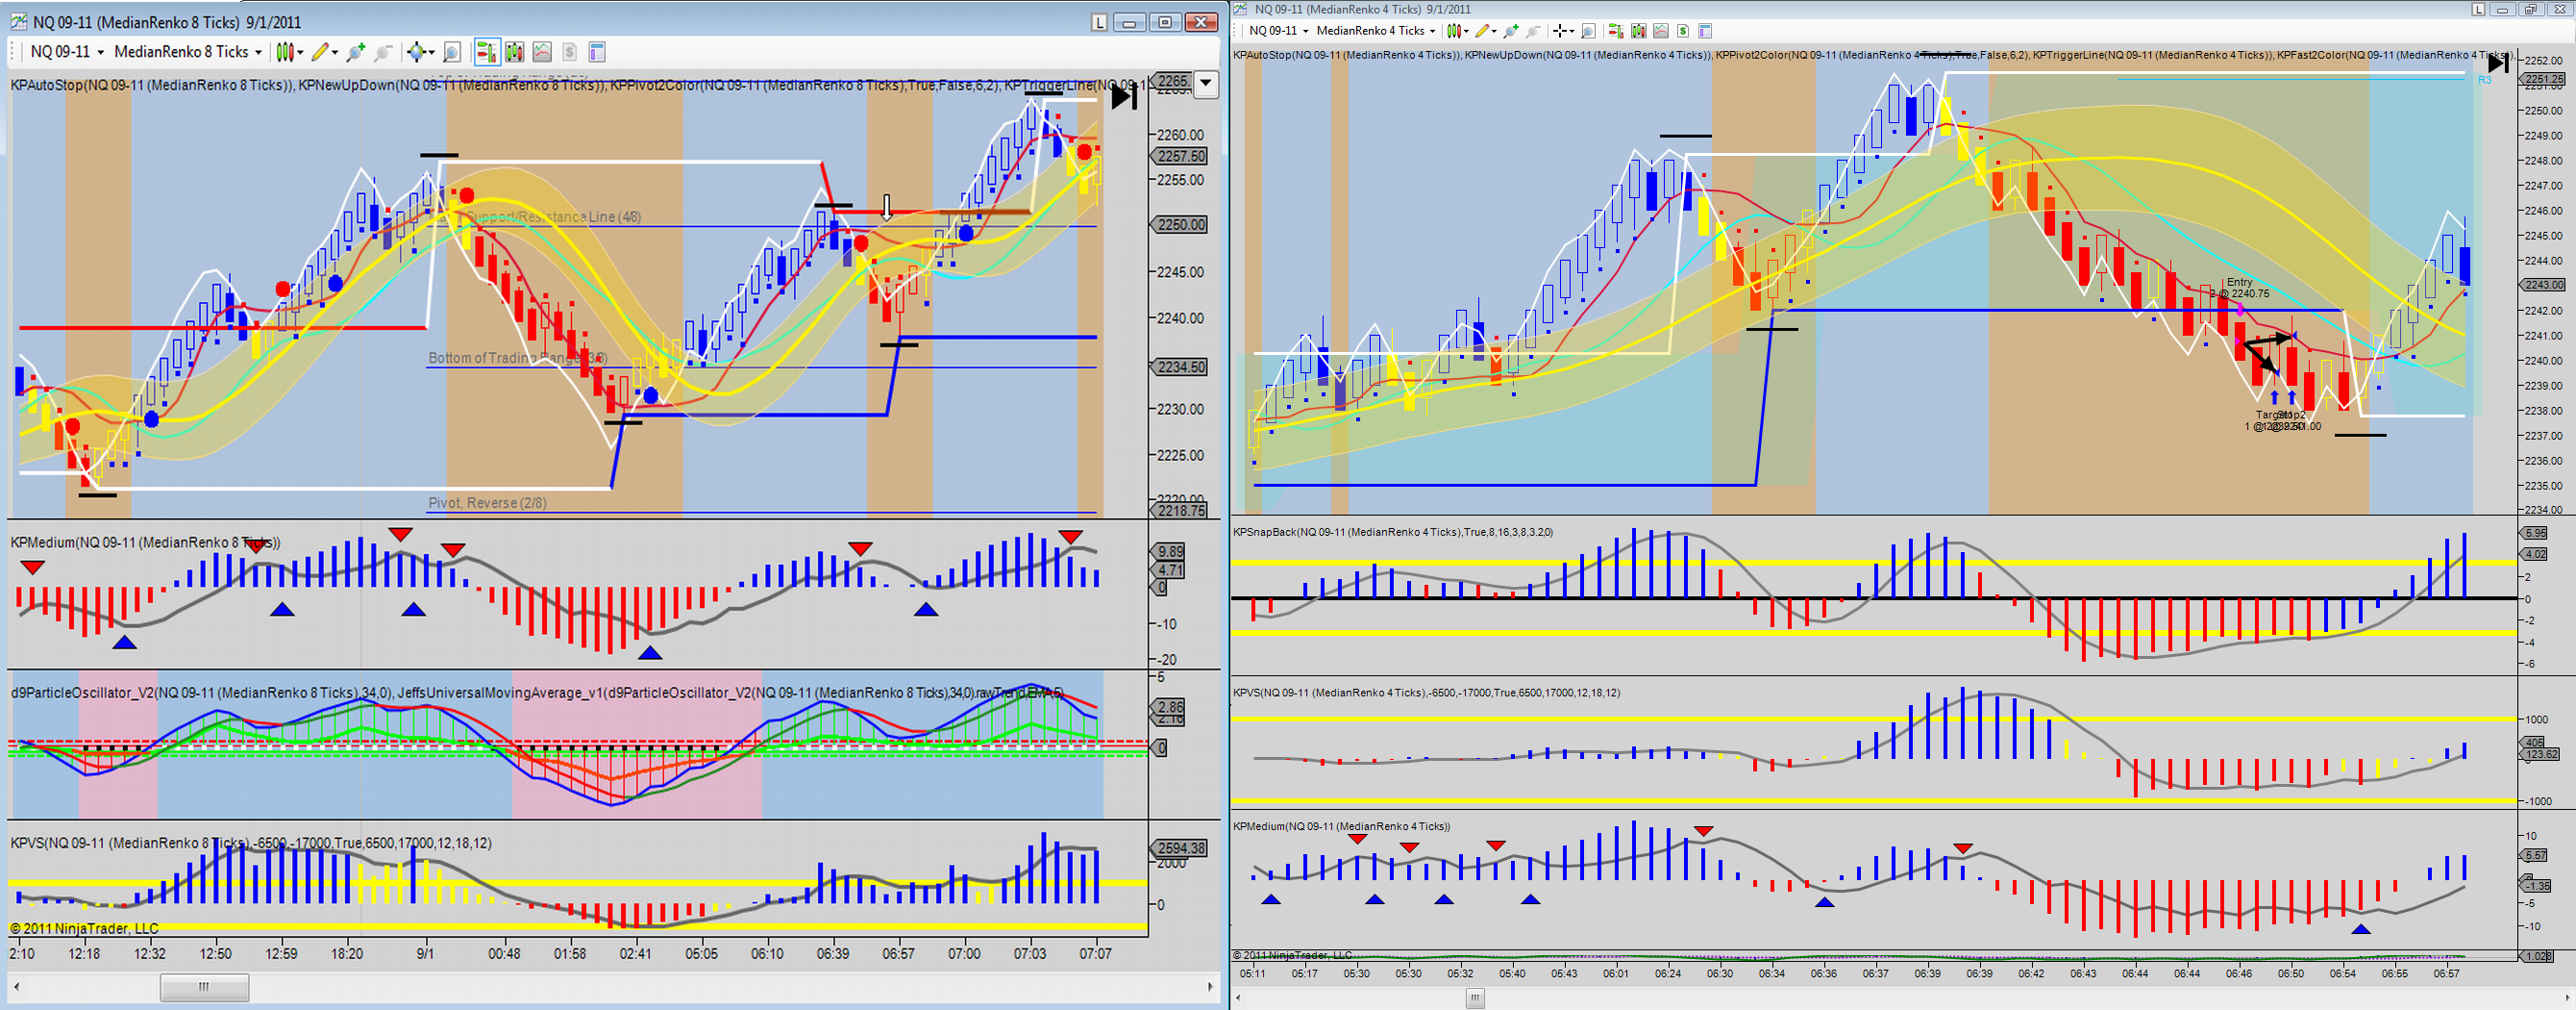This screenshot has height=1010, width=2576.
Task: Open the MedianRenko 8 Ticks interval selector
Action: tap(188, 52)
